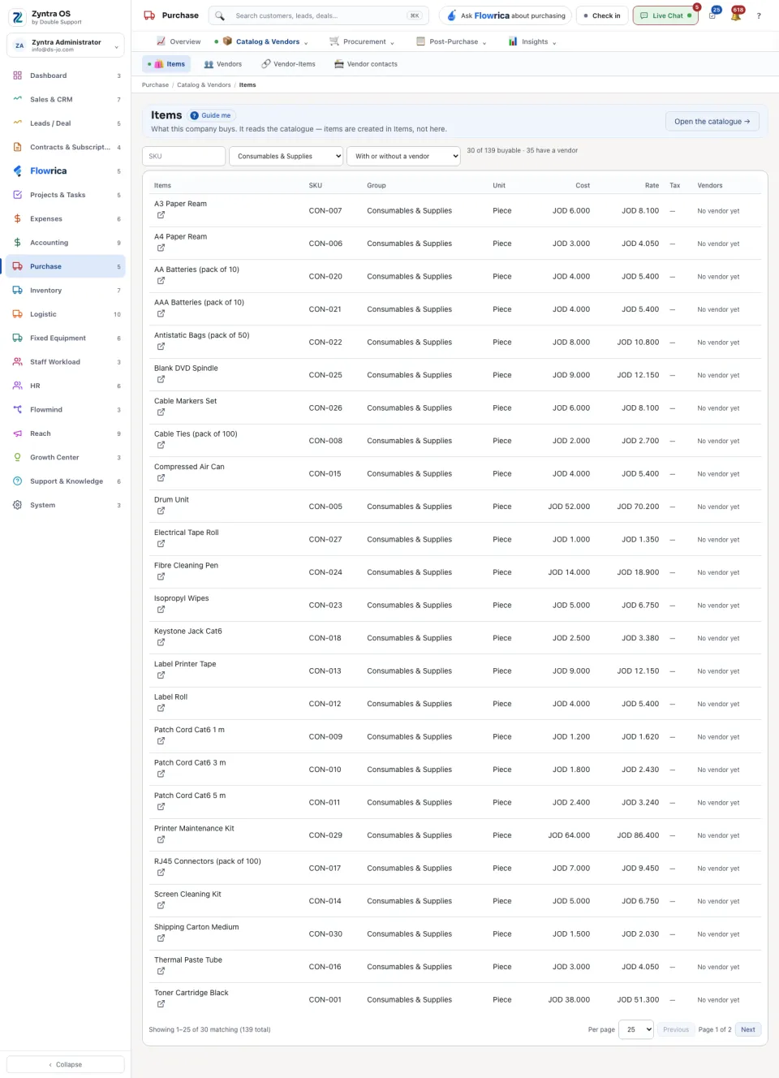The width and height of the screenshot is (779, 1078).
Task: Select Purchase in the sidebar
Action: tap(65, 266)
